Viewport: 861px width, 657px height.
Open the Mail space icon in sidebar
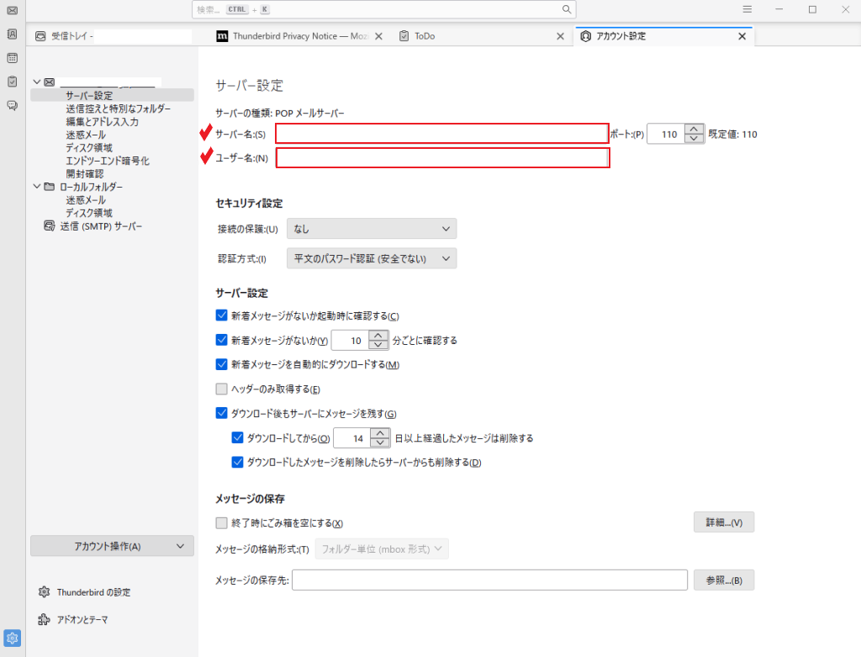click(12, 10)
